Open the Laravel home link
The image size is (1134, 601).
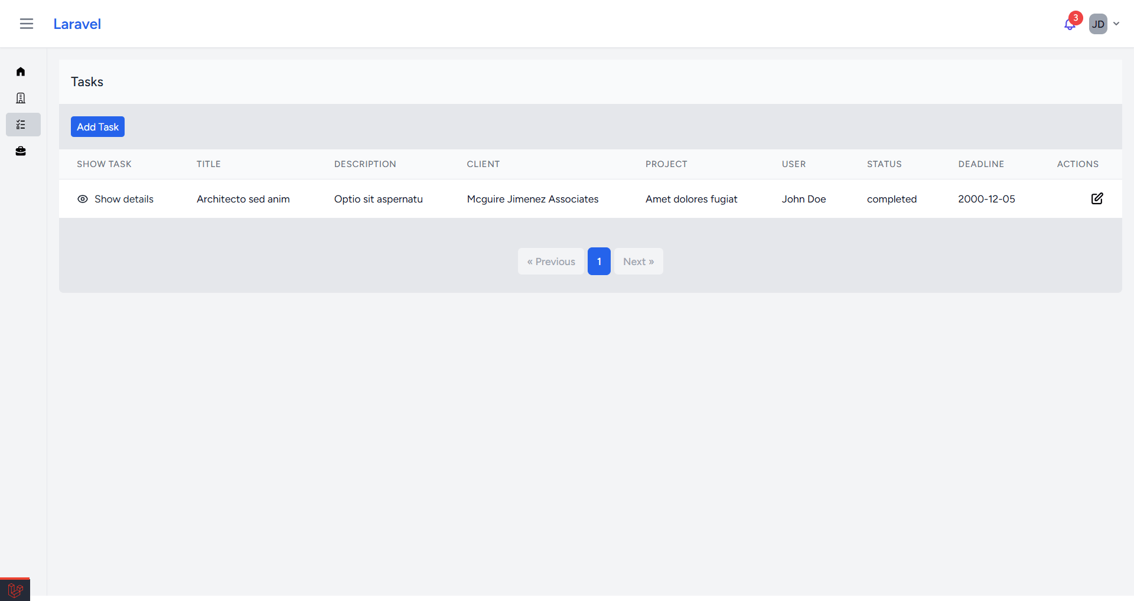click(x=77, y=24)
